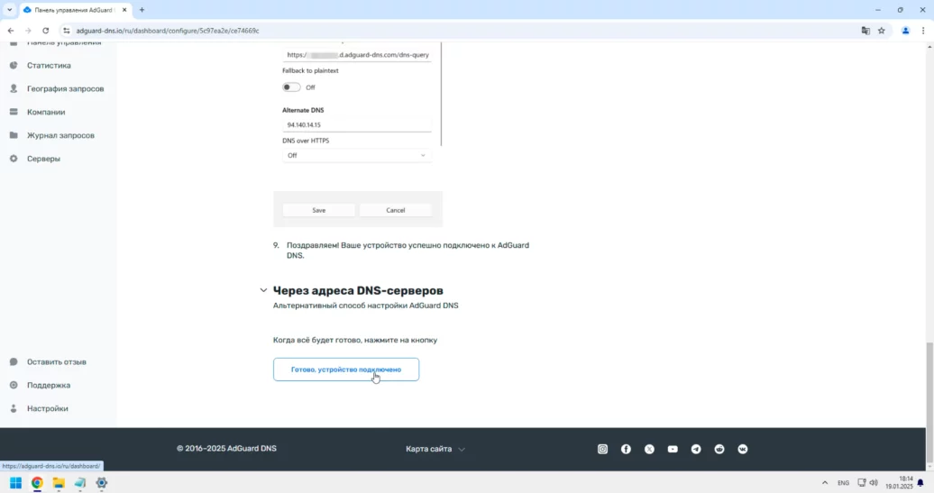934x493 pixels.
Task: Expand the Карта сайта footer menu
Action: 435,449
